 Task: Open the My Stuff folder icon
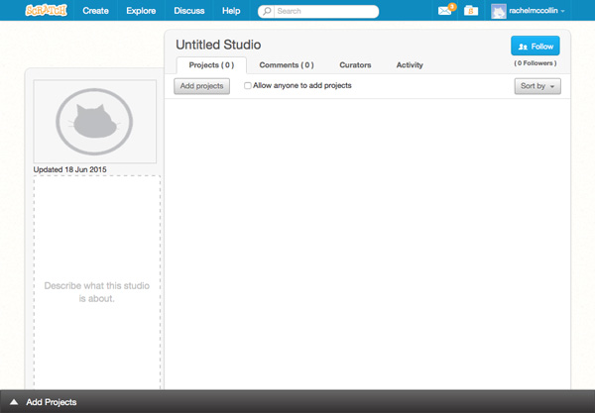(x=471, y=11)
